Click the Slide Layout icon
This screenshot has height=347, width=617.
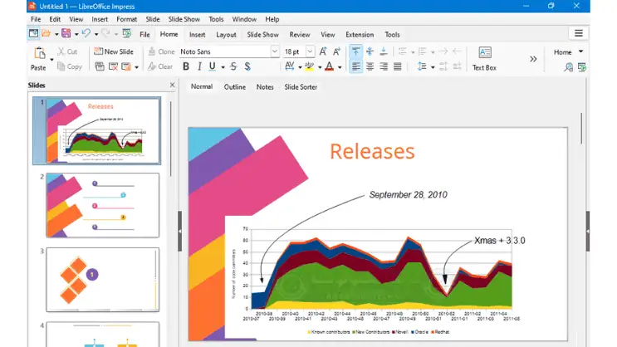click(126, 66)
